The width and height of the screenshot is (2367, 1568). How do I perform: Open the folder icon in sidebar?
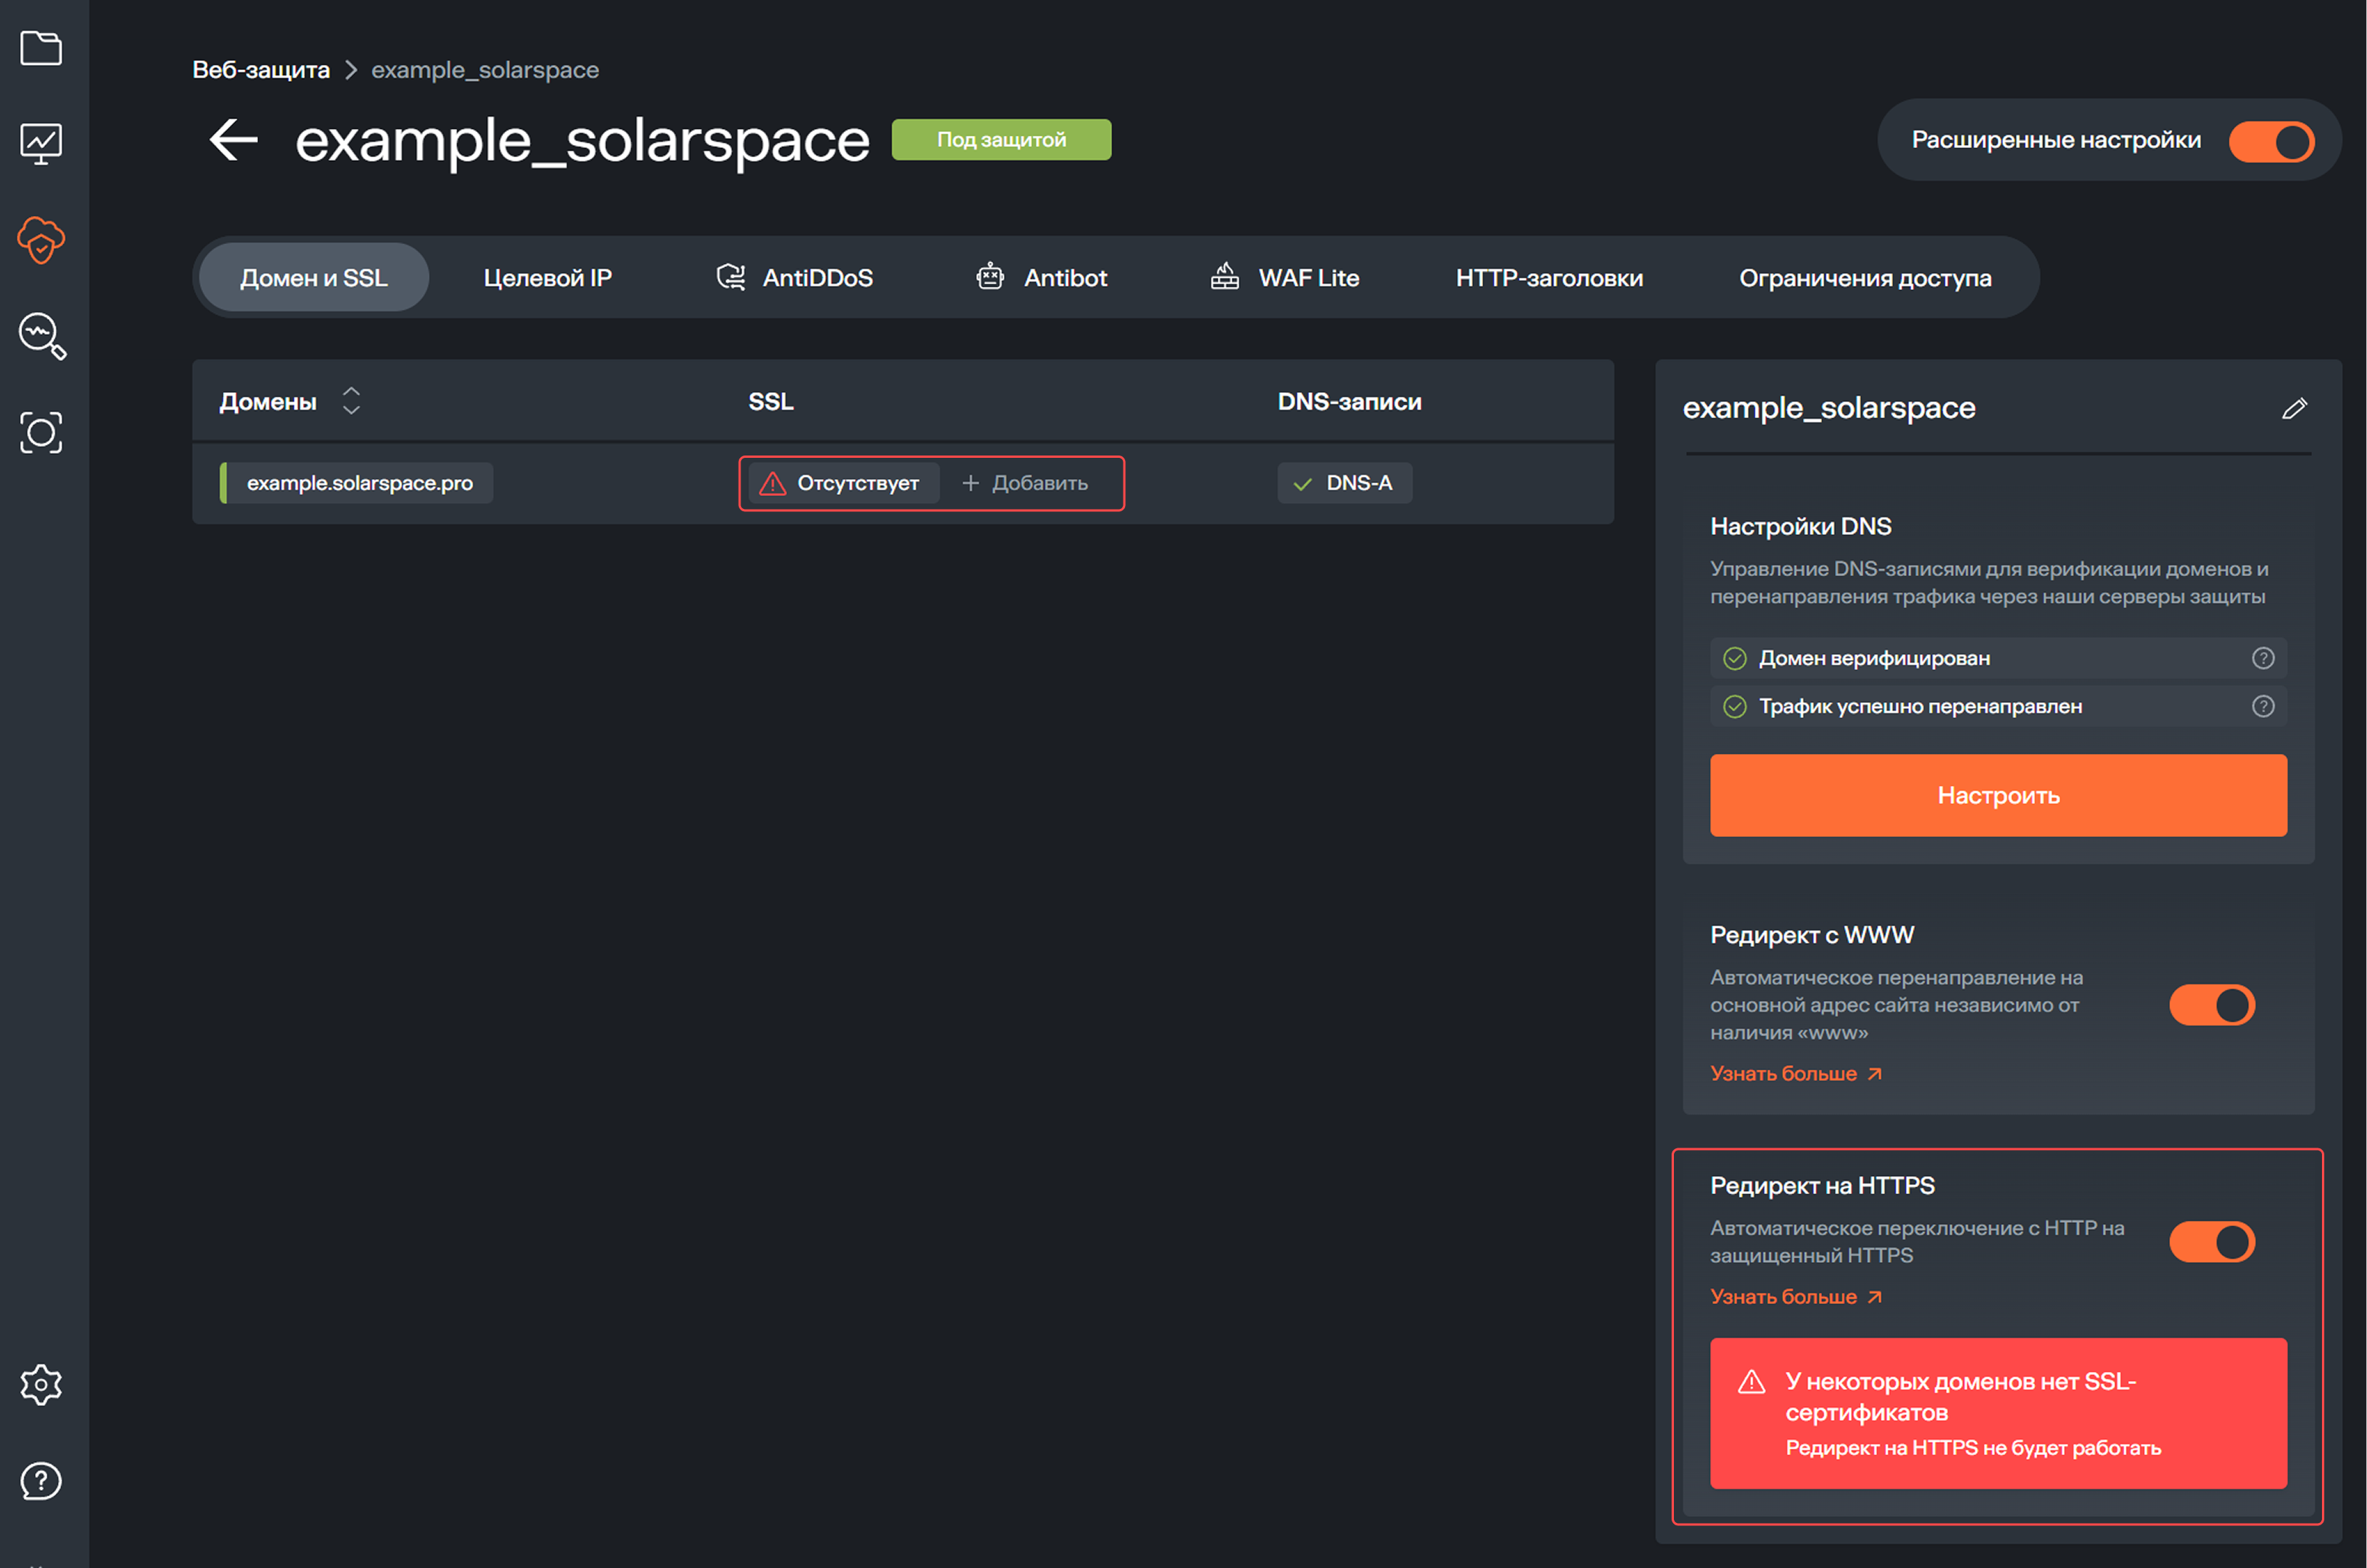(41, 48)
